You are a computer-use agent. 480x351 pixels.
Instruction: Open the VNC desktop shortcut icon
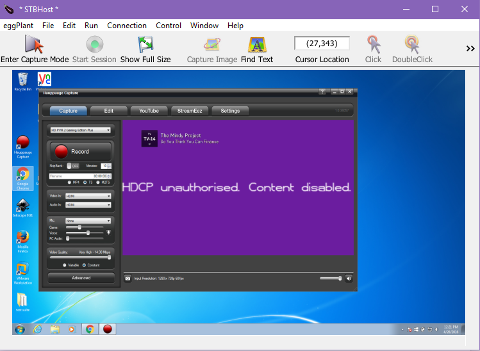pyautogui.click(x=44, y=79)
